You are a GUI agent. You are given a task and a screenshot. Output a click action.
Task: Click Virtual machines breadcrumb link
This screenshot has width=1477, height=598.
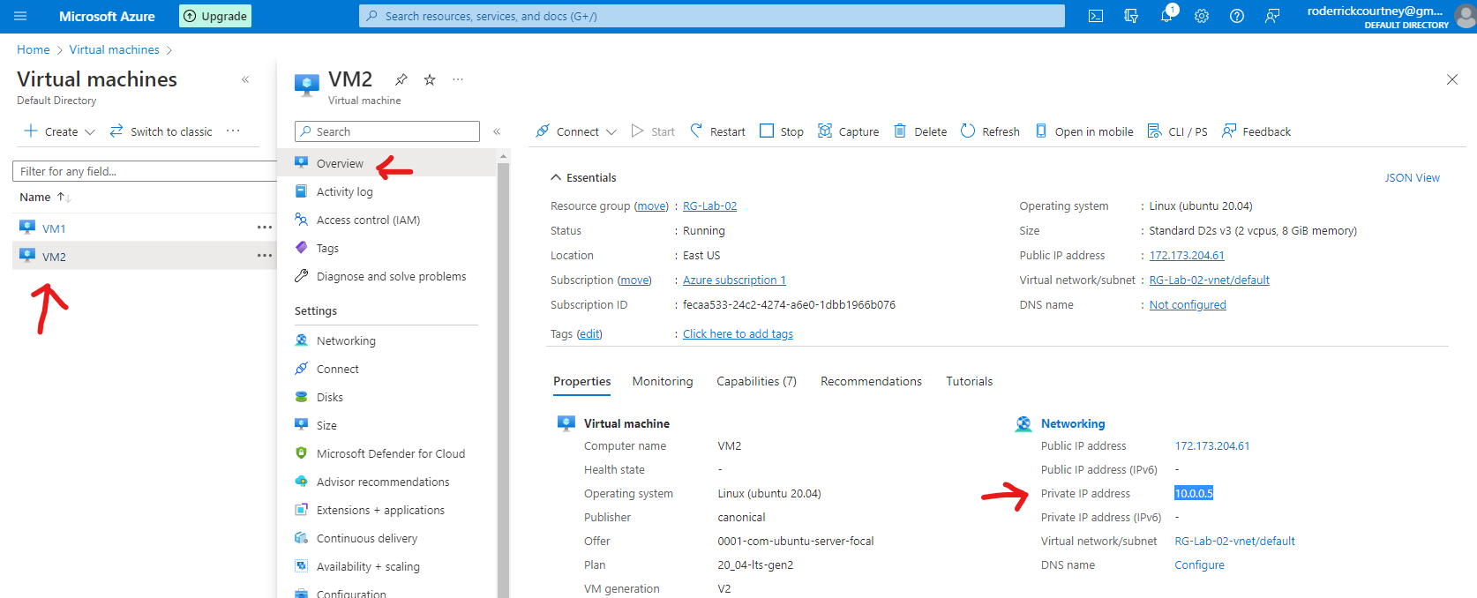pyautogui.click(x=115, y=49)
